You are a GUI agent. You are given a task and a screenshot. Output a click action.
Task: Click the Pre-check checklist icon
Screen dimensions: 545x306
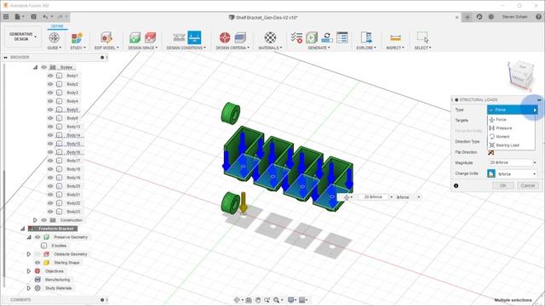click(x=296, y=37)
